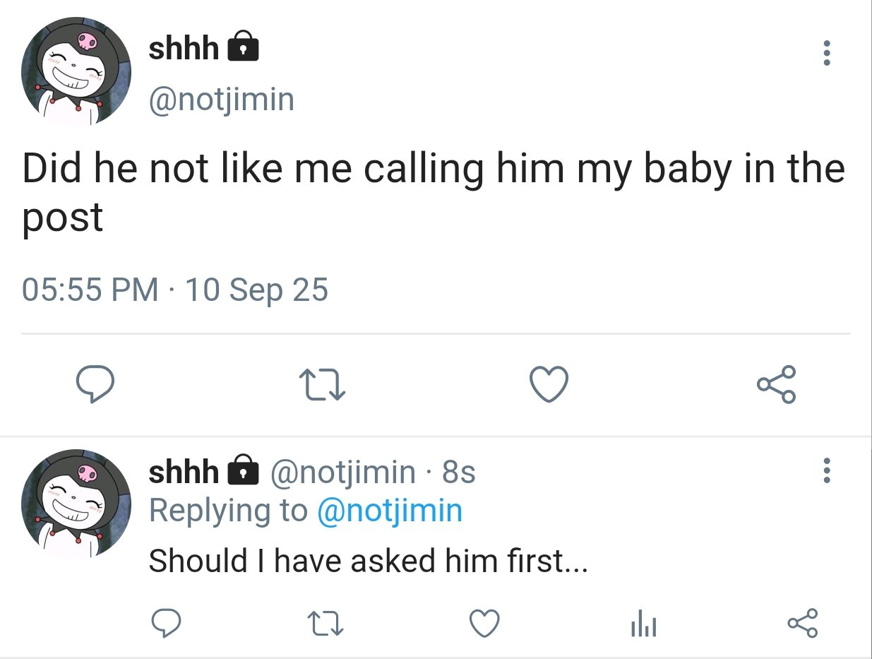
Task: Like the main tweet with heart icon
Action: 548,385
